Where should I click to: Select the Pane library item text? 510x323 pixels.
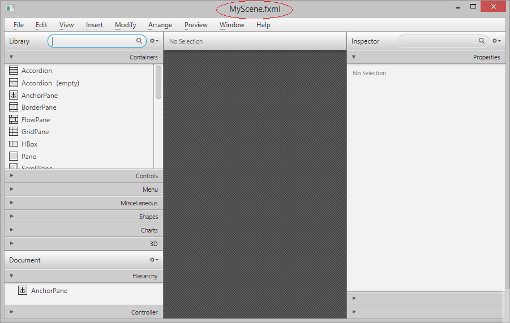[29, 156]
